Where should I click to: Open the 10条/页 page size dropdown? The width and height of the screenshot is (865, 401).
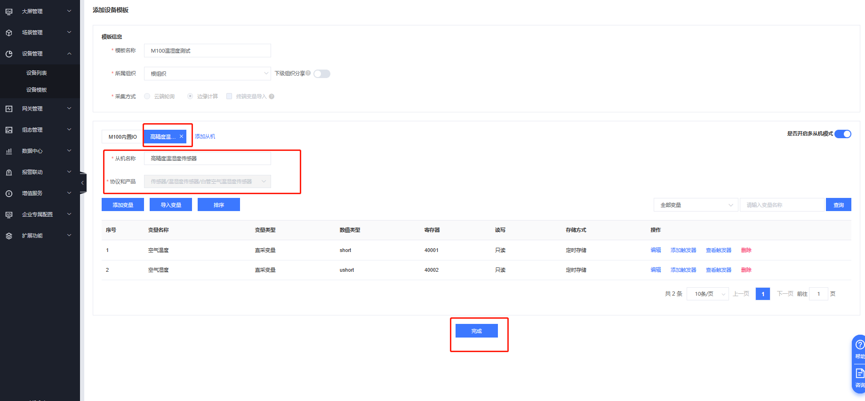point(707,294)
